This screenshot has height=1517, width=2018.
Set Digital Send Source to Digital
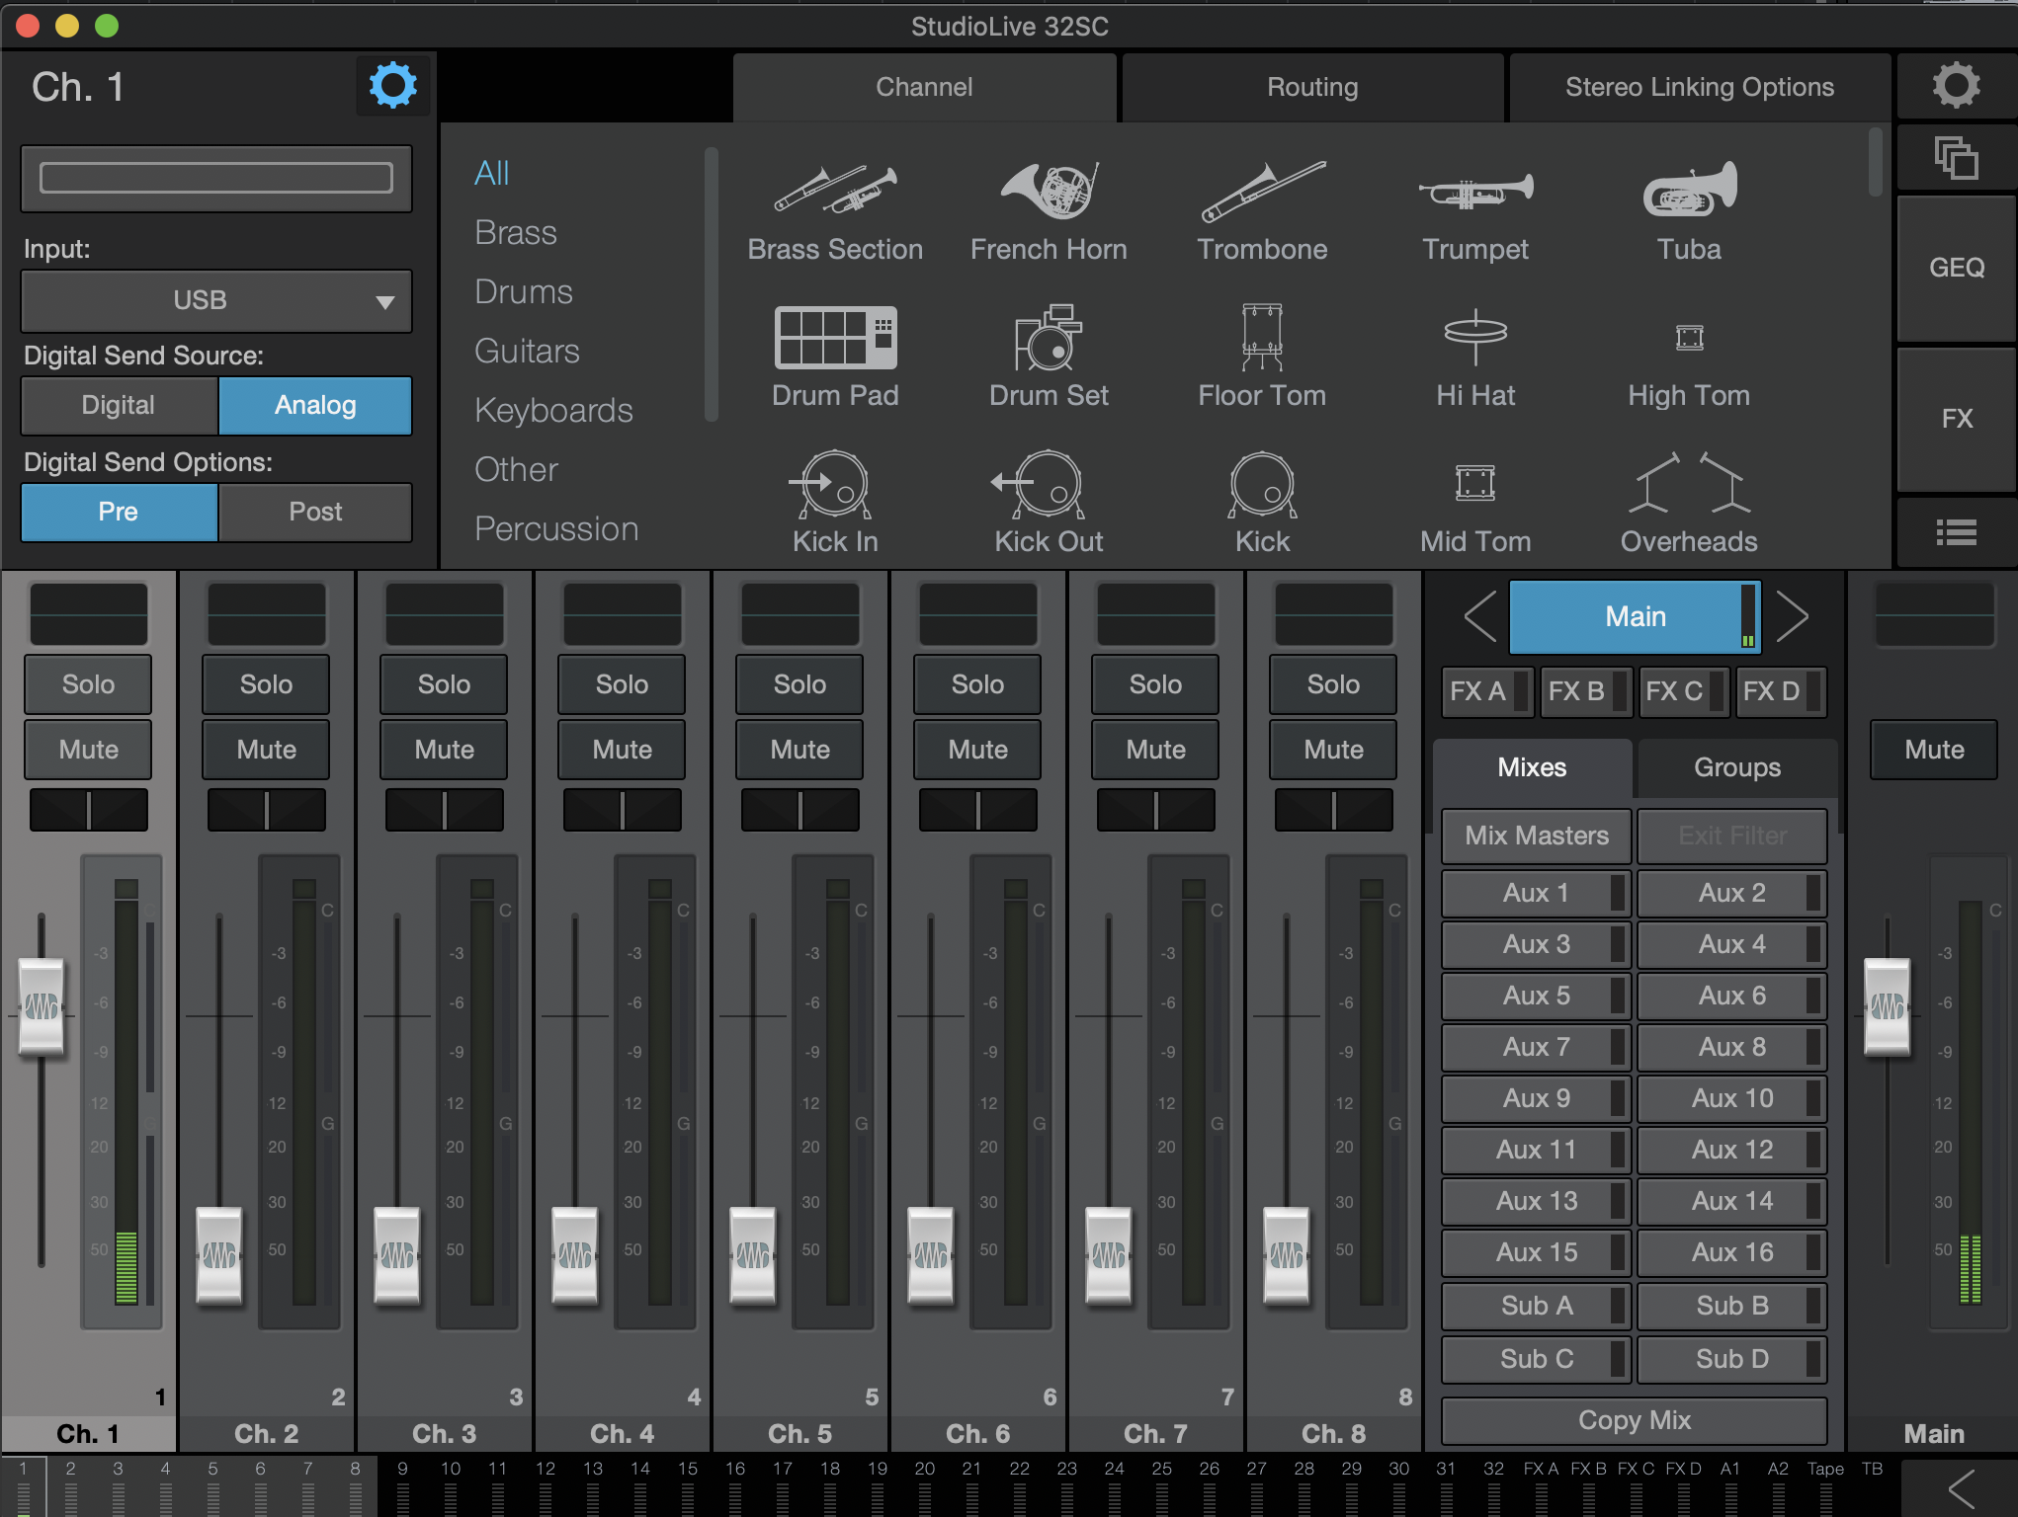click(120, 405)
